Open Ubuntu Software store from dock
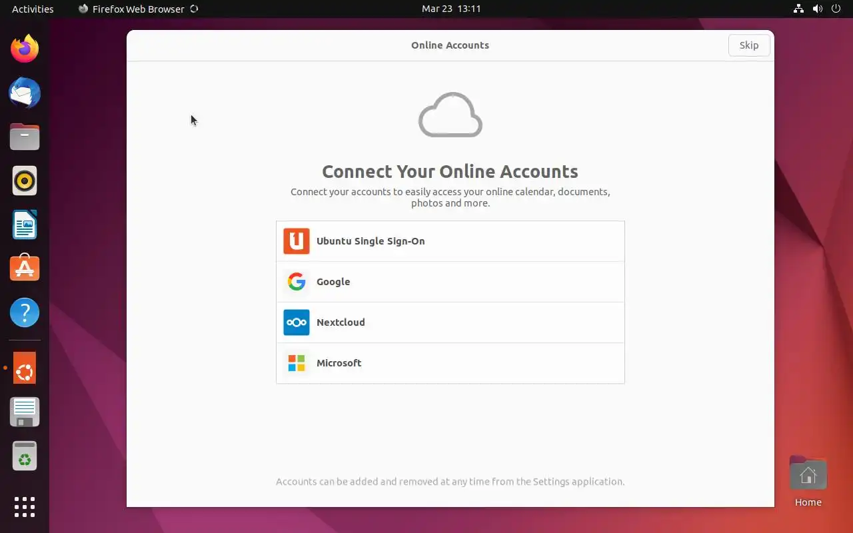 25,268
